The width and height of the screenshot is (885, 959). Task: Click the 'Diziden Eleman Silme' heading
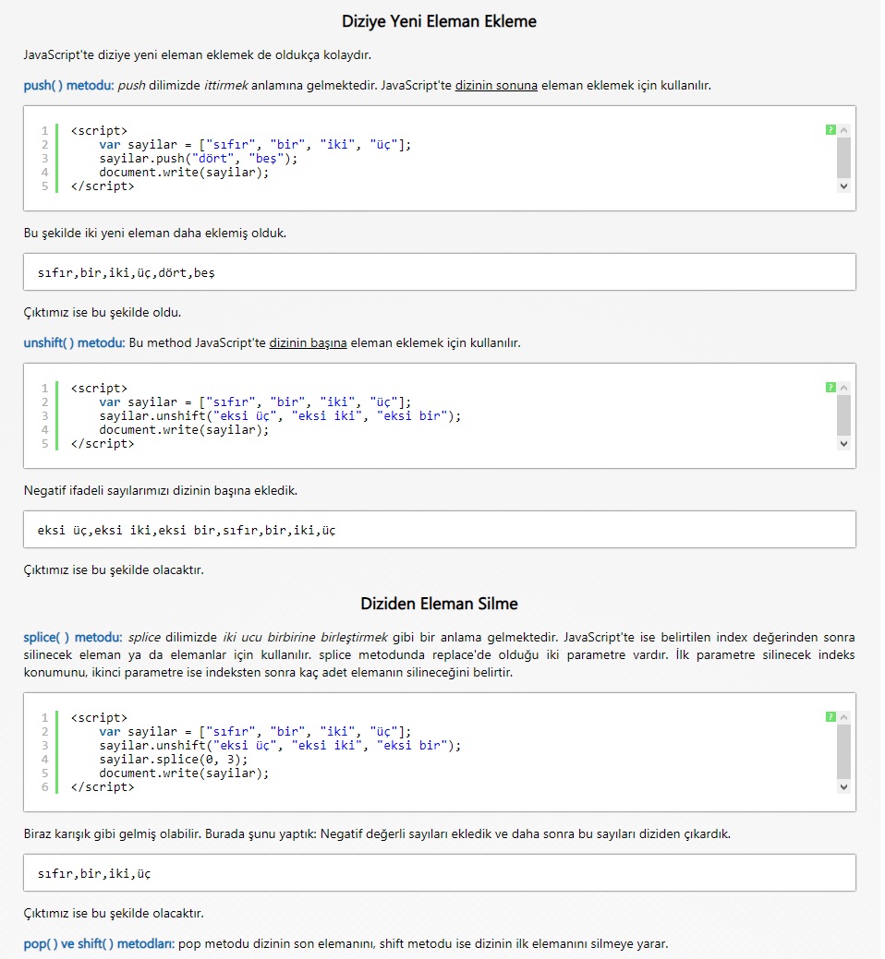tap(439, 604)
